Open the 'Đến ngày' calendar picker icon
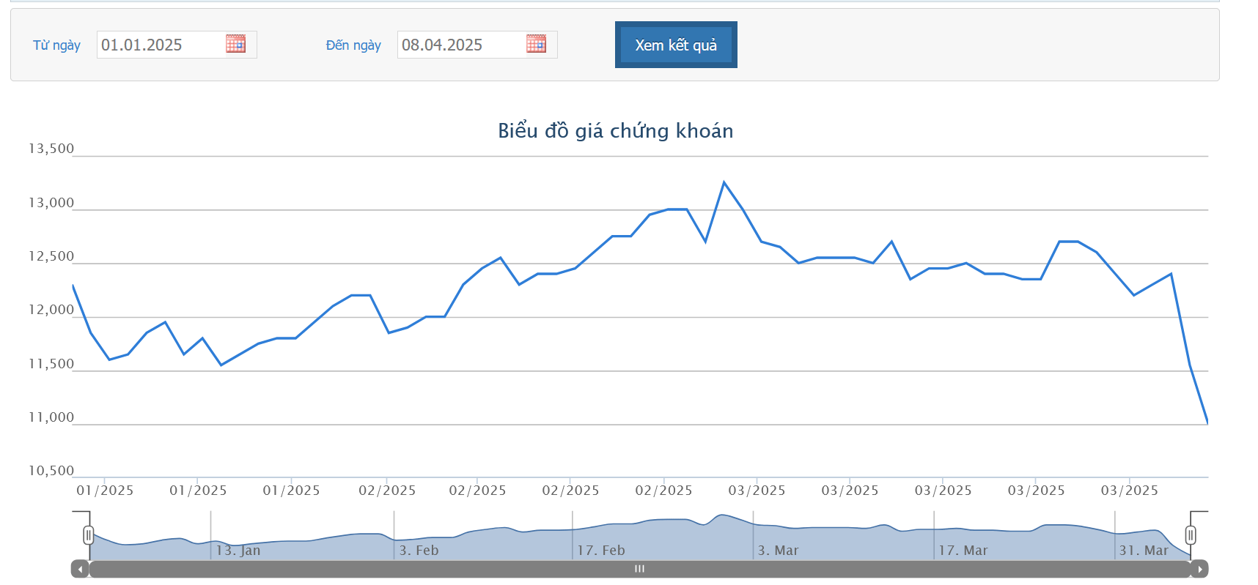The height and width of the screenshot is (585, 1258). pyautogui.click(x=536, y=44)
